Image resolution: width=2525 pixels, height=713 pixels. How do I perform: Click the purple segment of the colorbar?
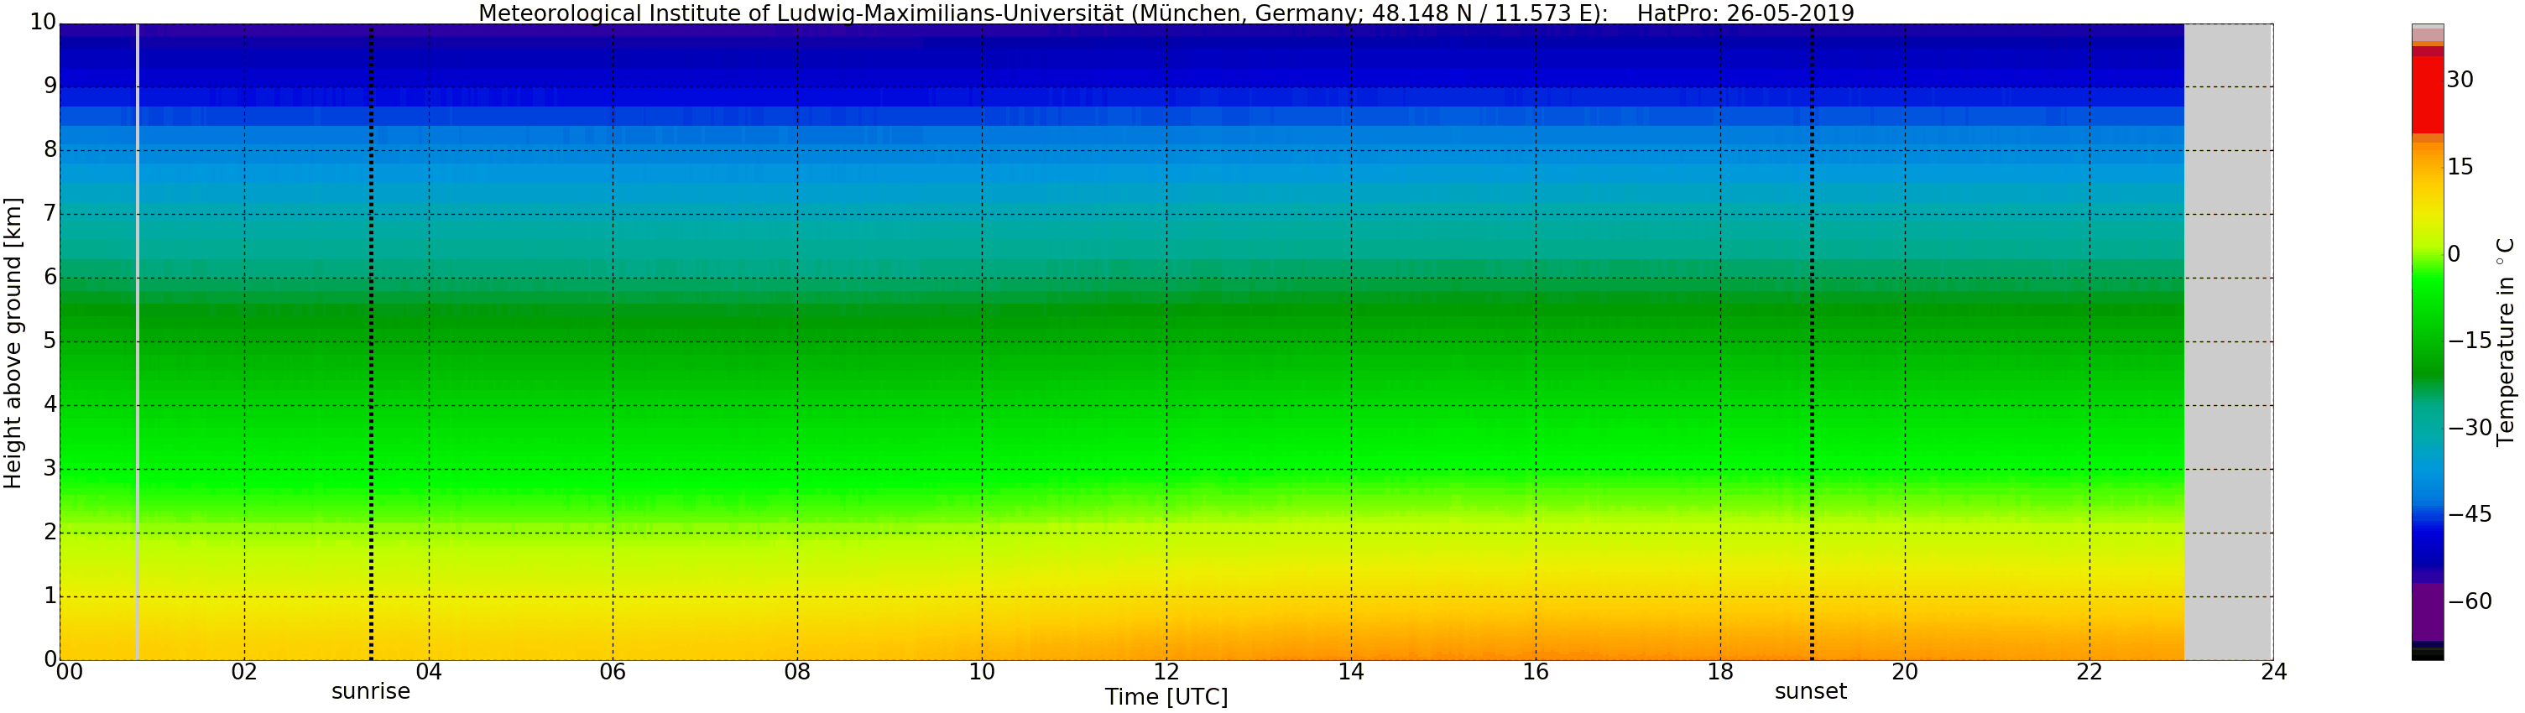point(2427,612)
